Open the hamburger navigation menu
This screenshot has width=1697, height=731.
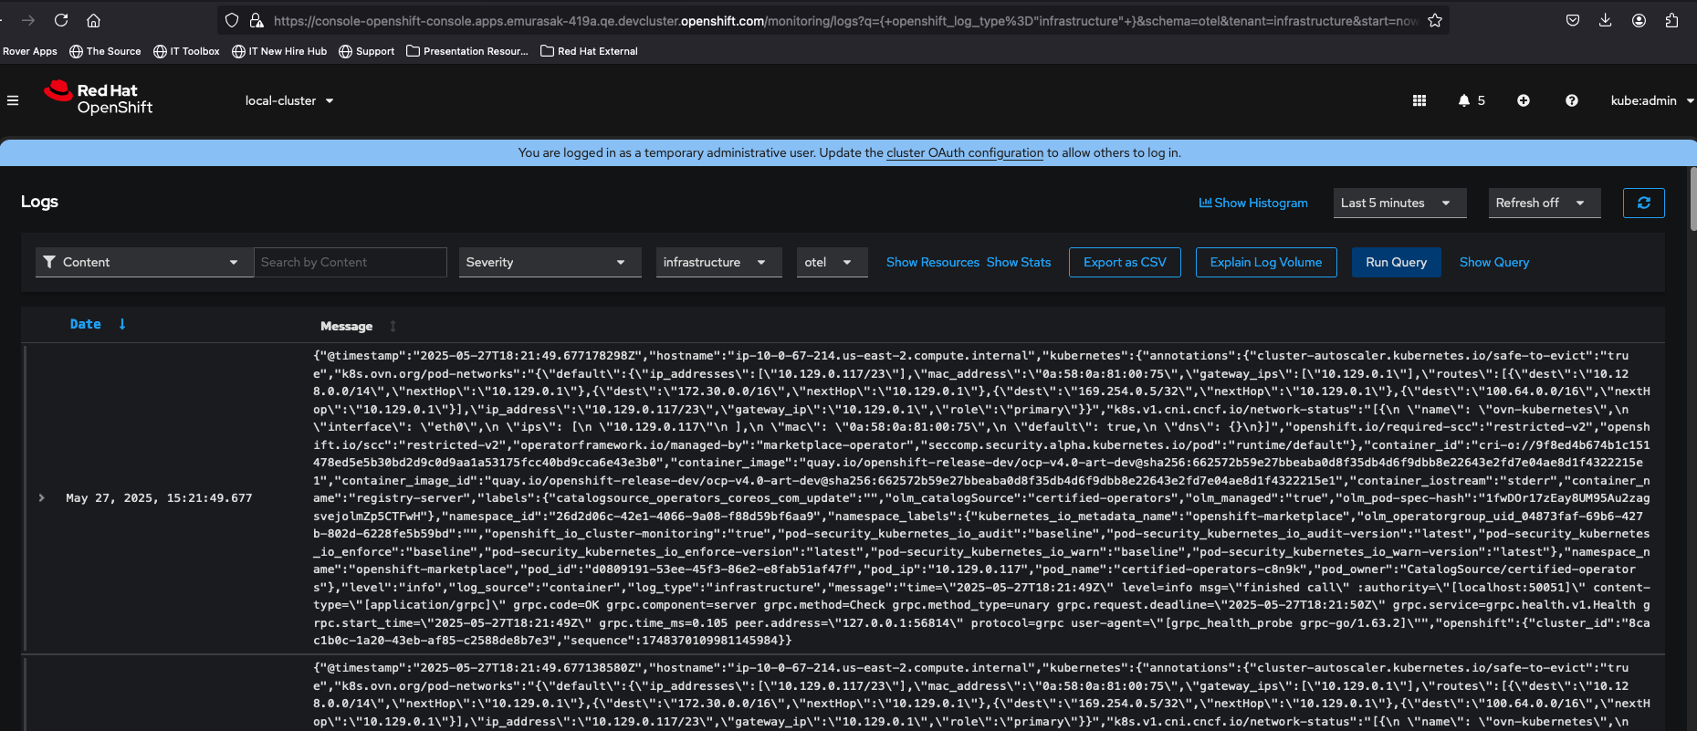[13, 100]
